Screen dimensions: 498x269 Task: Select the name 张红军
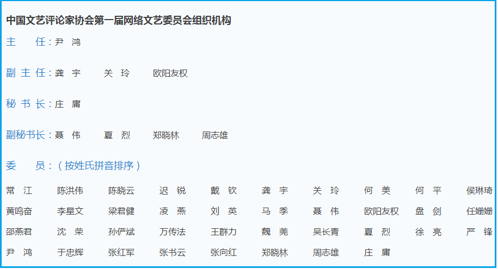tap(121, 253)
